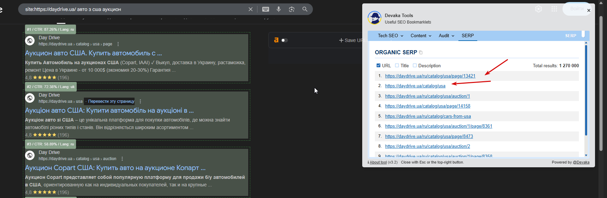The image size is (607, 198).
Task: Click the 'ORGANIC SERP' heading
Action: click(396, 52)
